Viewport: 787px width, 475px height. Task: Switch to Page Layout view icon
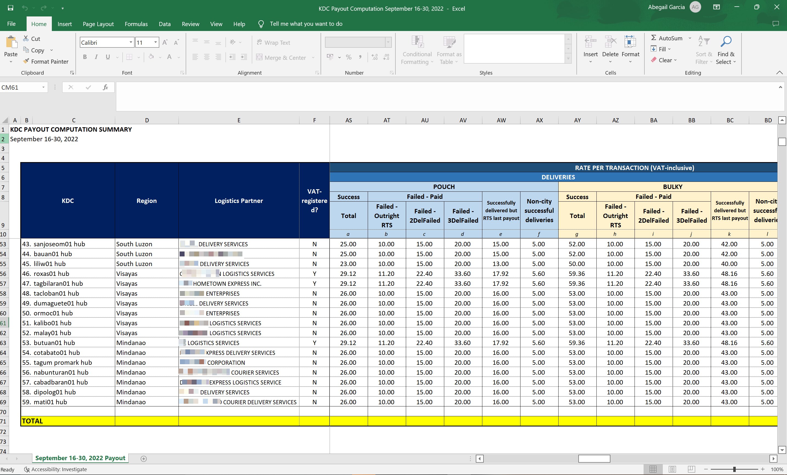672,469
